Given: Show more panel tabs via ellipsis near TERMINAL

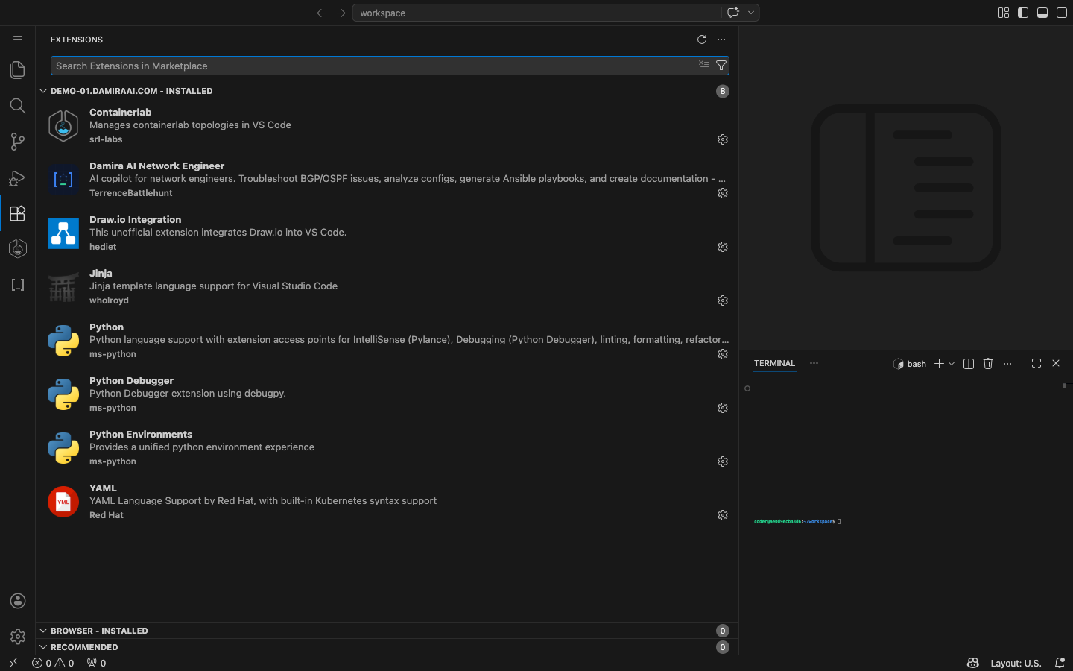Looking at the screenshot, I should coord(814,364).
